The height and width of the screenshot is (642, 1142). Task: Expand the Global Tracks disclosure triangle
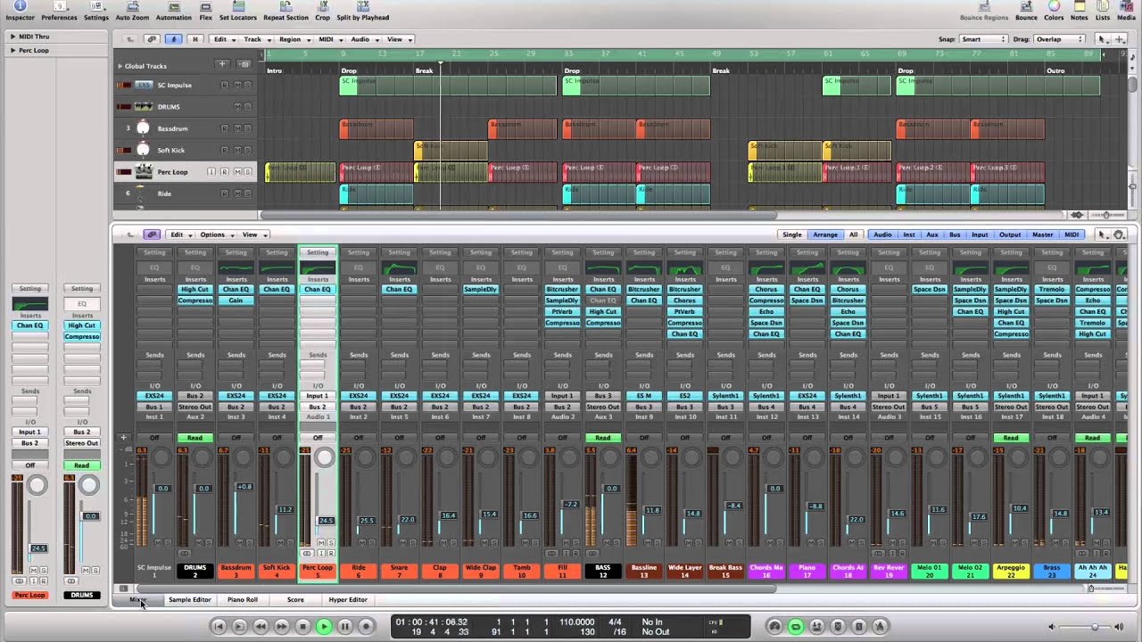click(120, 66)
